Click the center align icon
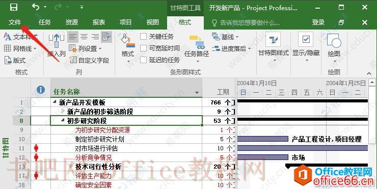This screenshot has height=189, width=377. 84,37
